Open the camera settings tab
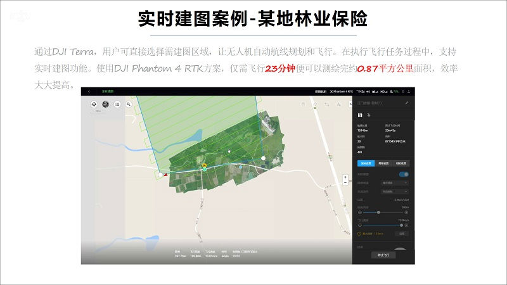Viewport: 507px width, 285px height. pyautogui.click(x=402, y=163)
